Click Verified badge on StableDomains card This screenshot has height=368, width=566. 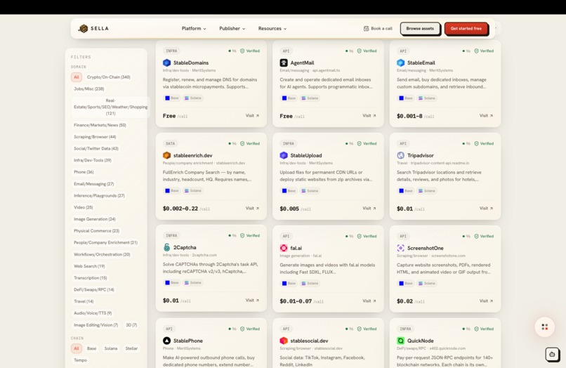pyautogui.click(x=250, y=51)
